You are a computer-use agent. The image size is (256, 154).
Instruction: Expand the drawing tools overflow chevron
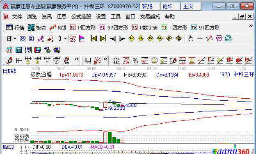[76, 59]
